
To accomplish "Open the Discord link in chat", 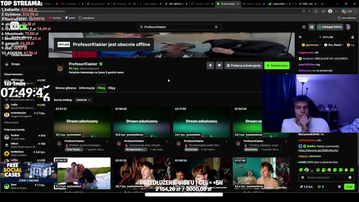I will pyautogui.click(x=318, y=150).
